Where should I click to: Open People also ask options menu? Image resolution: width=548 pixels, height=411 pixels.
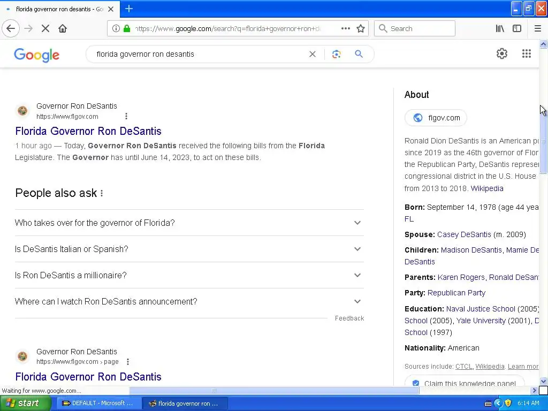click(x=102, y=193)
